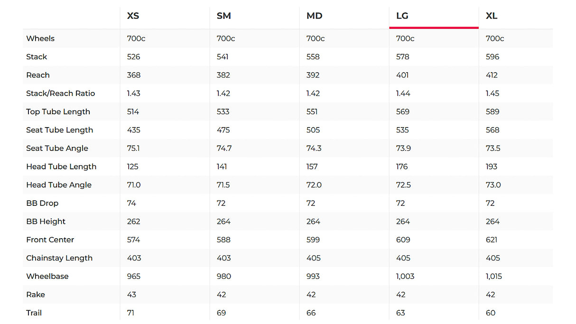The image size is (576, 324).
Task: Click the Wheelbase row label
Action: pos(47,277)
